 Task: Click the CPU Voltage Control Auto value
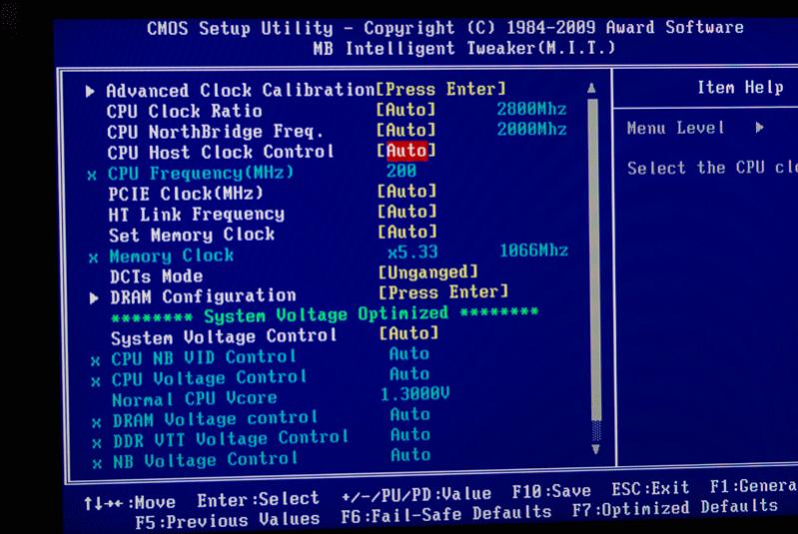(x=409, y=374)
